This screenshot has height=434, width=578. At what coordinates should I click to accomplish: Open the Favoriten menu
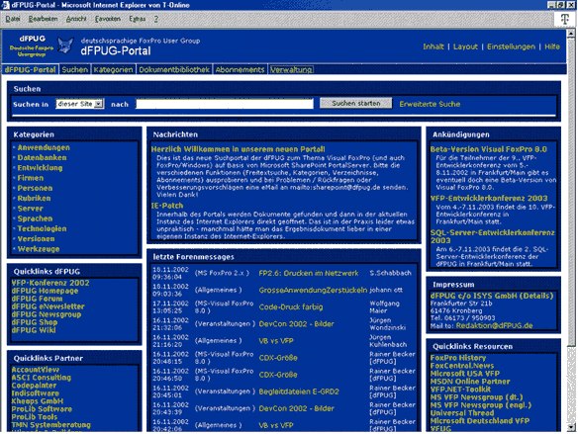click(x=108, y=19)
